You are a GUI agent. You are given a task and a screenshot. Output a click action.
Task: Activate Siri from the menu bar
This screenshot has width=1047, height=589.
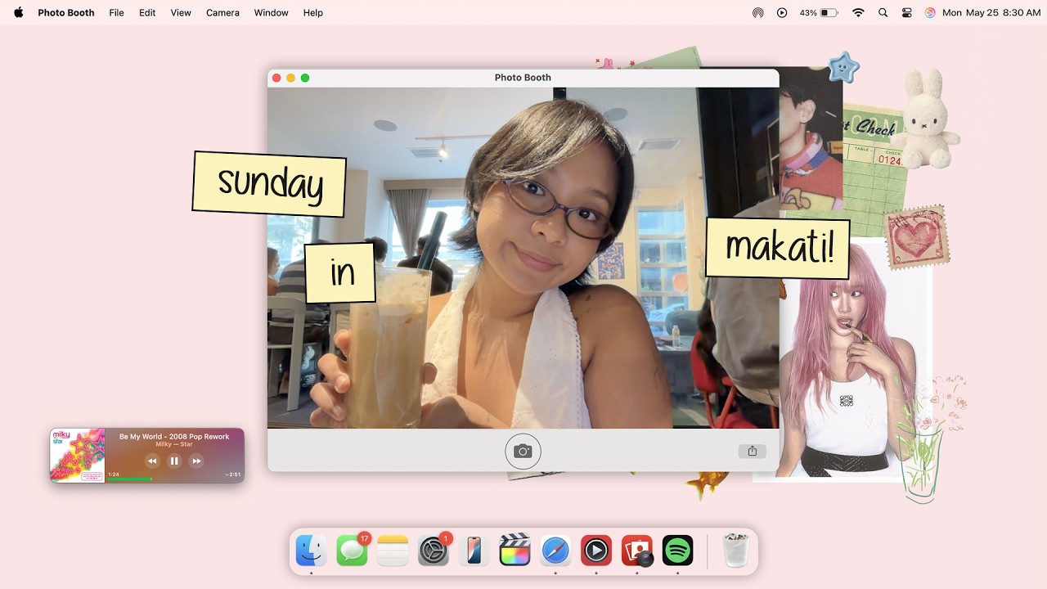(x=930, y=13)
